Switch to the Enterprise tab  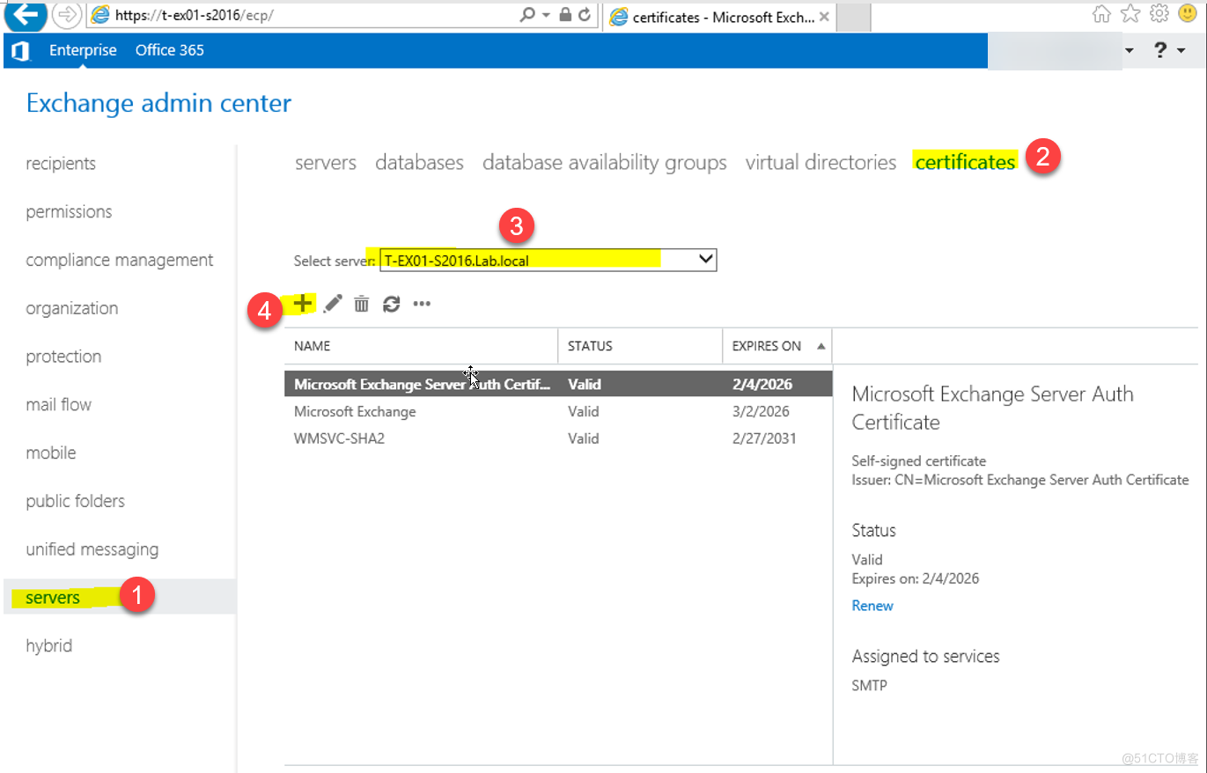(83, 50)
